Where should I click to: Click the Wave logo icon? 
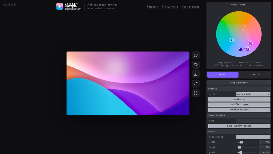[60, 6]
